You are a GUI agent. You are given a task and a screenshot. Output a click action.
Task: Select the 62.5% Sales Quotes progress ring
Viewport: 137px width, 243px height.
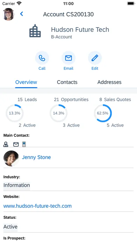point(103,113)
